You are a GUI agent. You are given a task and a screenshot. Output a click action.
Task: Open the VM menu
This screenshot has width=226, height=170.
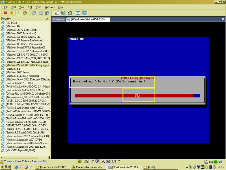click(x=30, y=7)
